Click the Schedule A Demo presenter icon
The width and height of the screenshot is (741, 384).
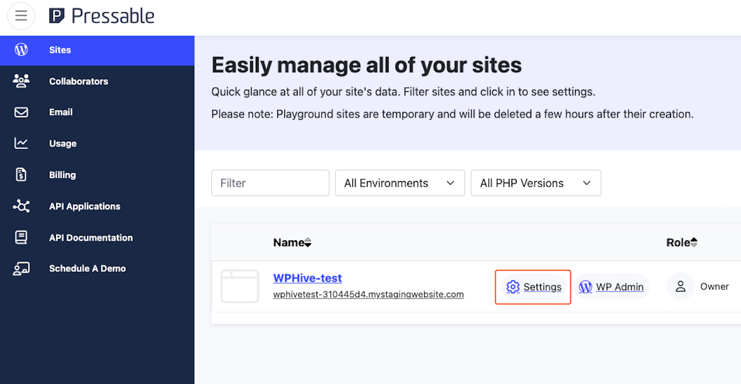click(x=21, y=268)
